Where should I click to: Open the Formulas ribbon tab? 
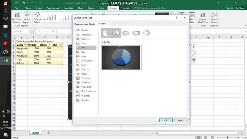(x=68, y=8)
